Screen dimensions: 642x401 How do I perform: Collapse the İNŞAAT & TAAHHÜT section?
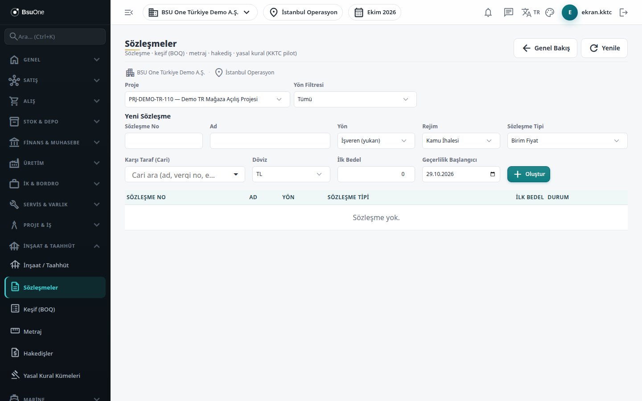(55, 246)
